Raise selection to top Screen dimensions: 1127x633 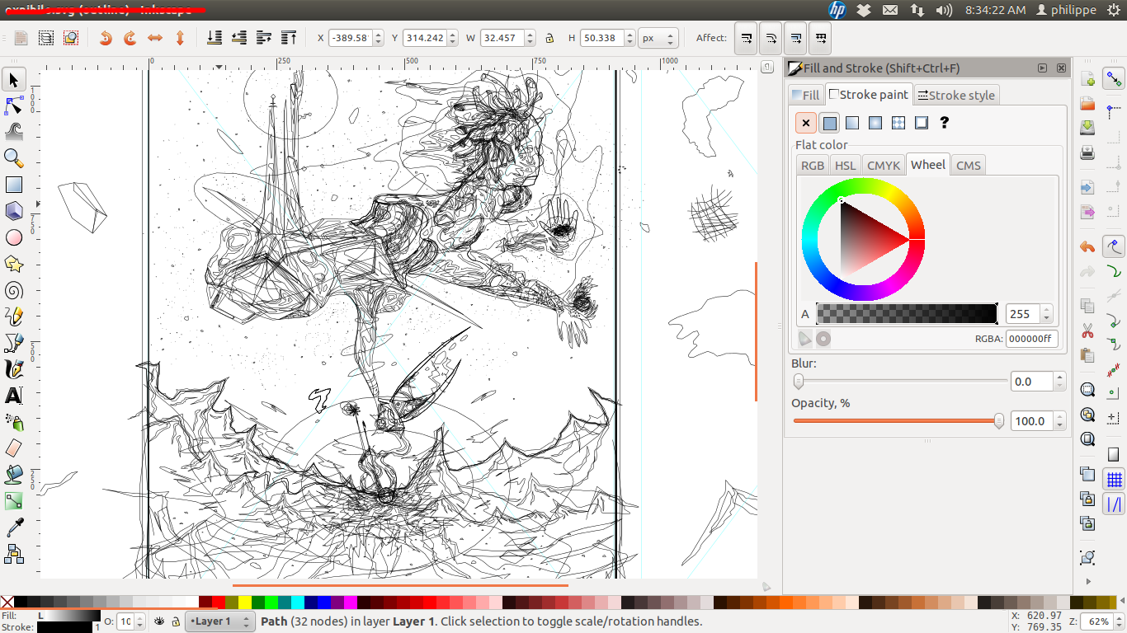pos(289,38)
